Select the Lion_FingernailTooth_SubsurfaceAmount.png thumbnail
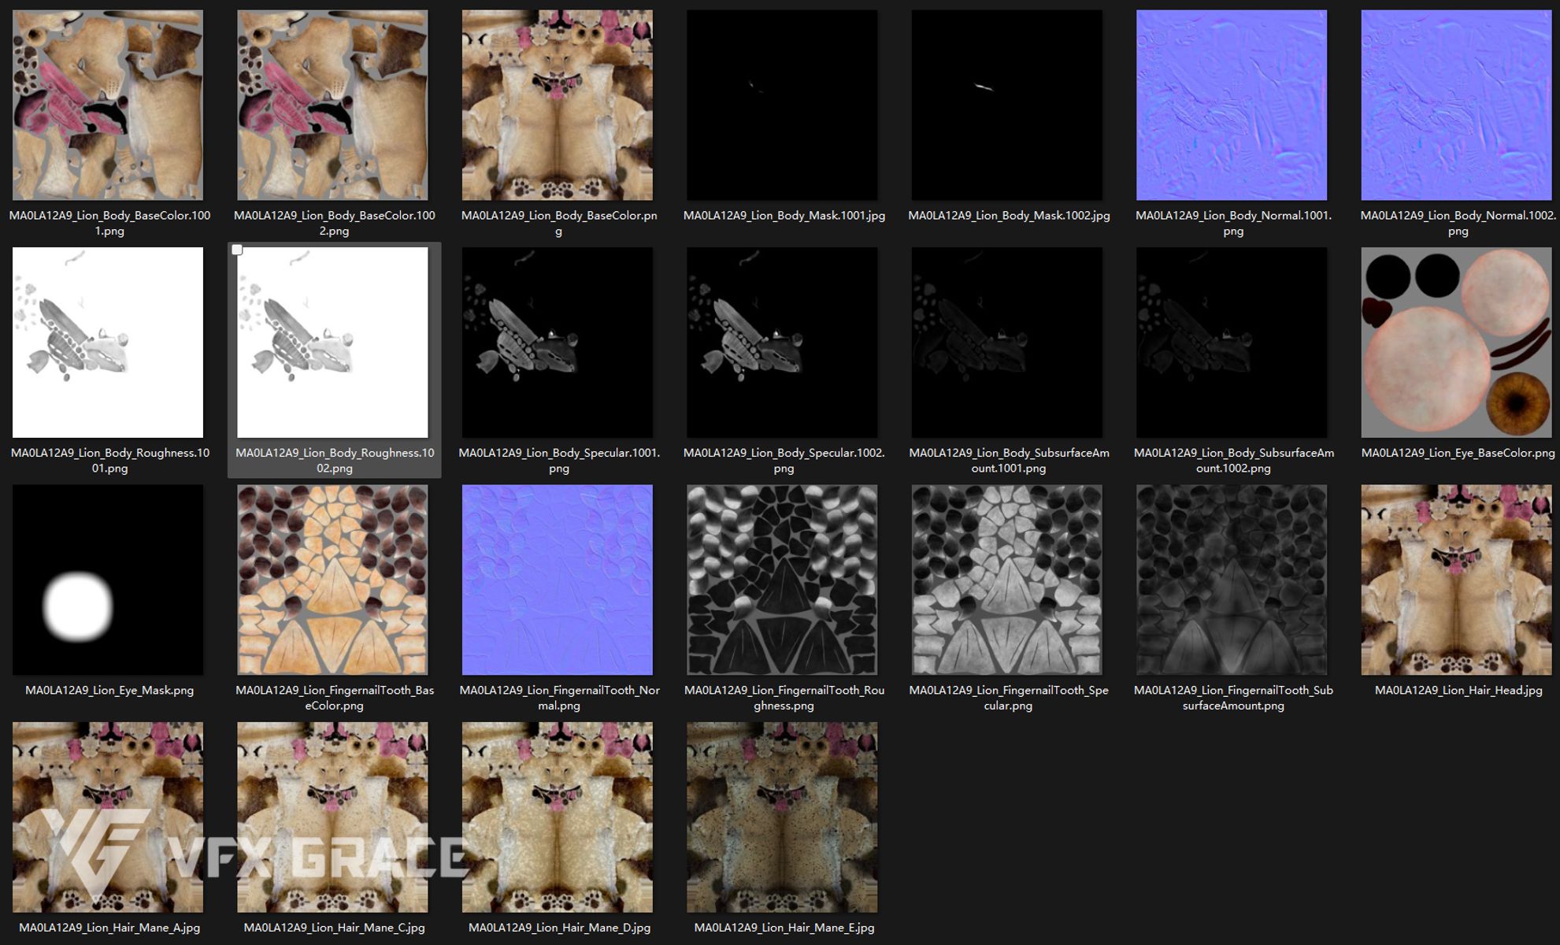The width and height of the screenshot is (1560, 945). point(1232,580)
